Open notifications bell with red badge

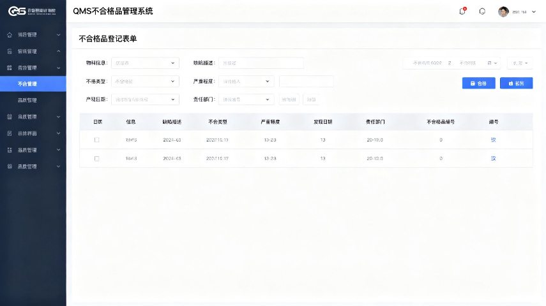(x=462, y=11)
